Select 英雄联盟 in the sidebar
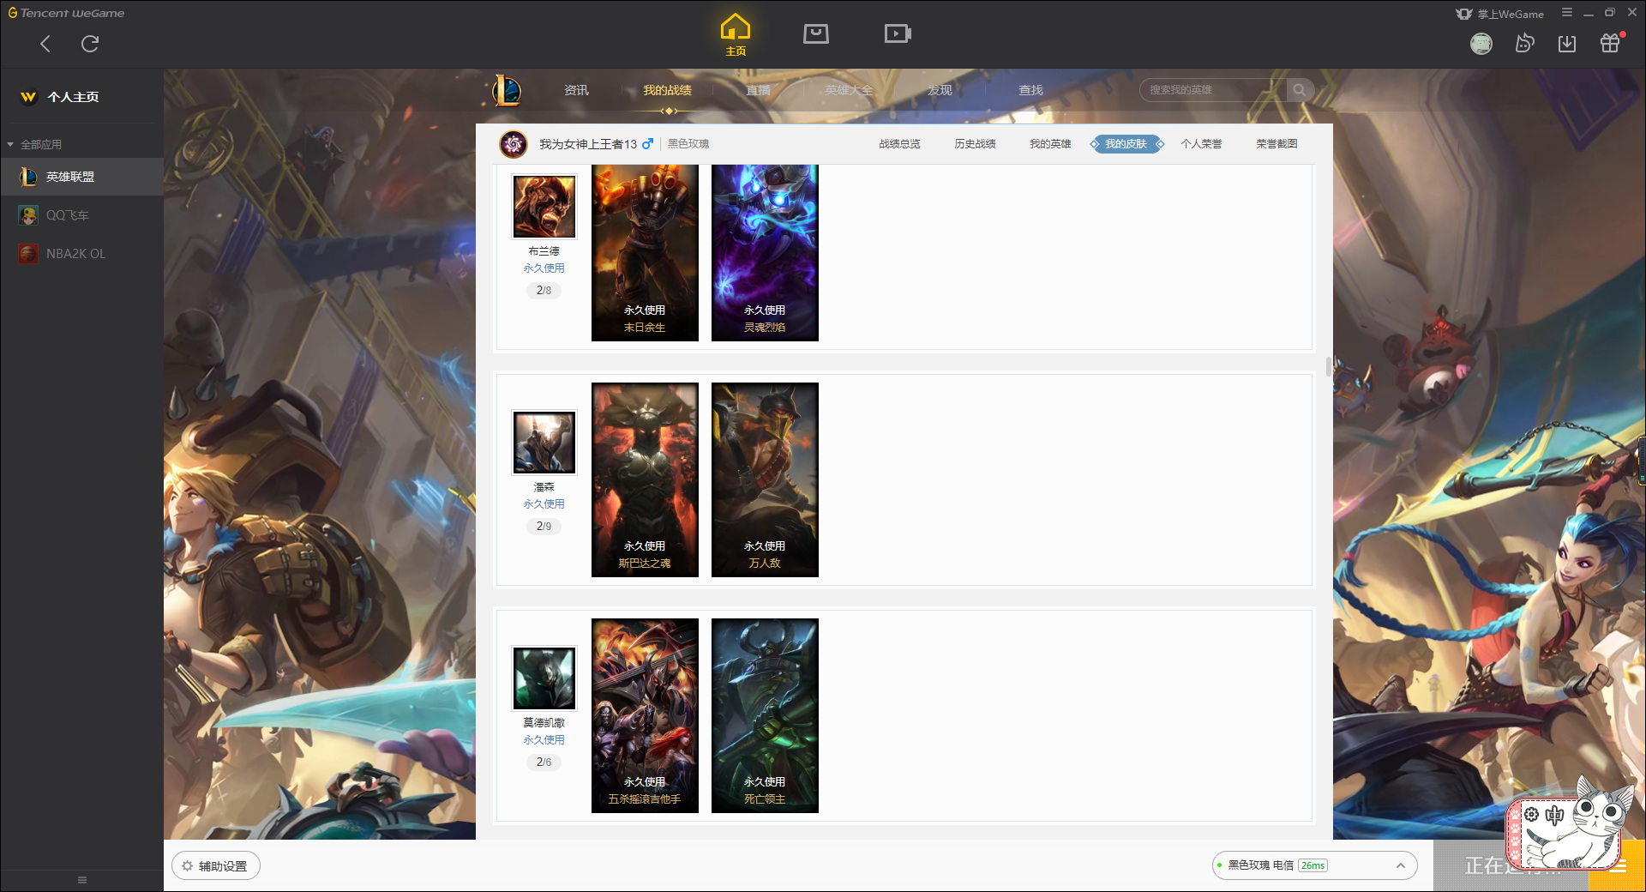The width and height of the screenshot is (1646, 892). point(81,177)
